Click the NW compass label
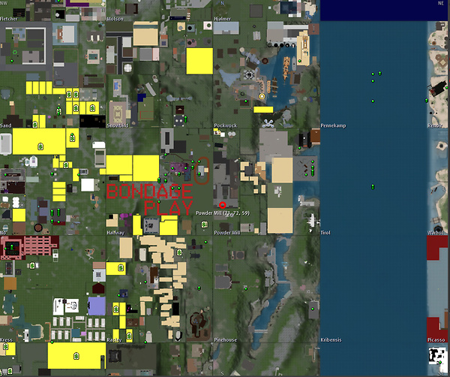This screenshot has width=450, height=377. coord(4,3)
